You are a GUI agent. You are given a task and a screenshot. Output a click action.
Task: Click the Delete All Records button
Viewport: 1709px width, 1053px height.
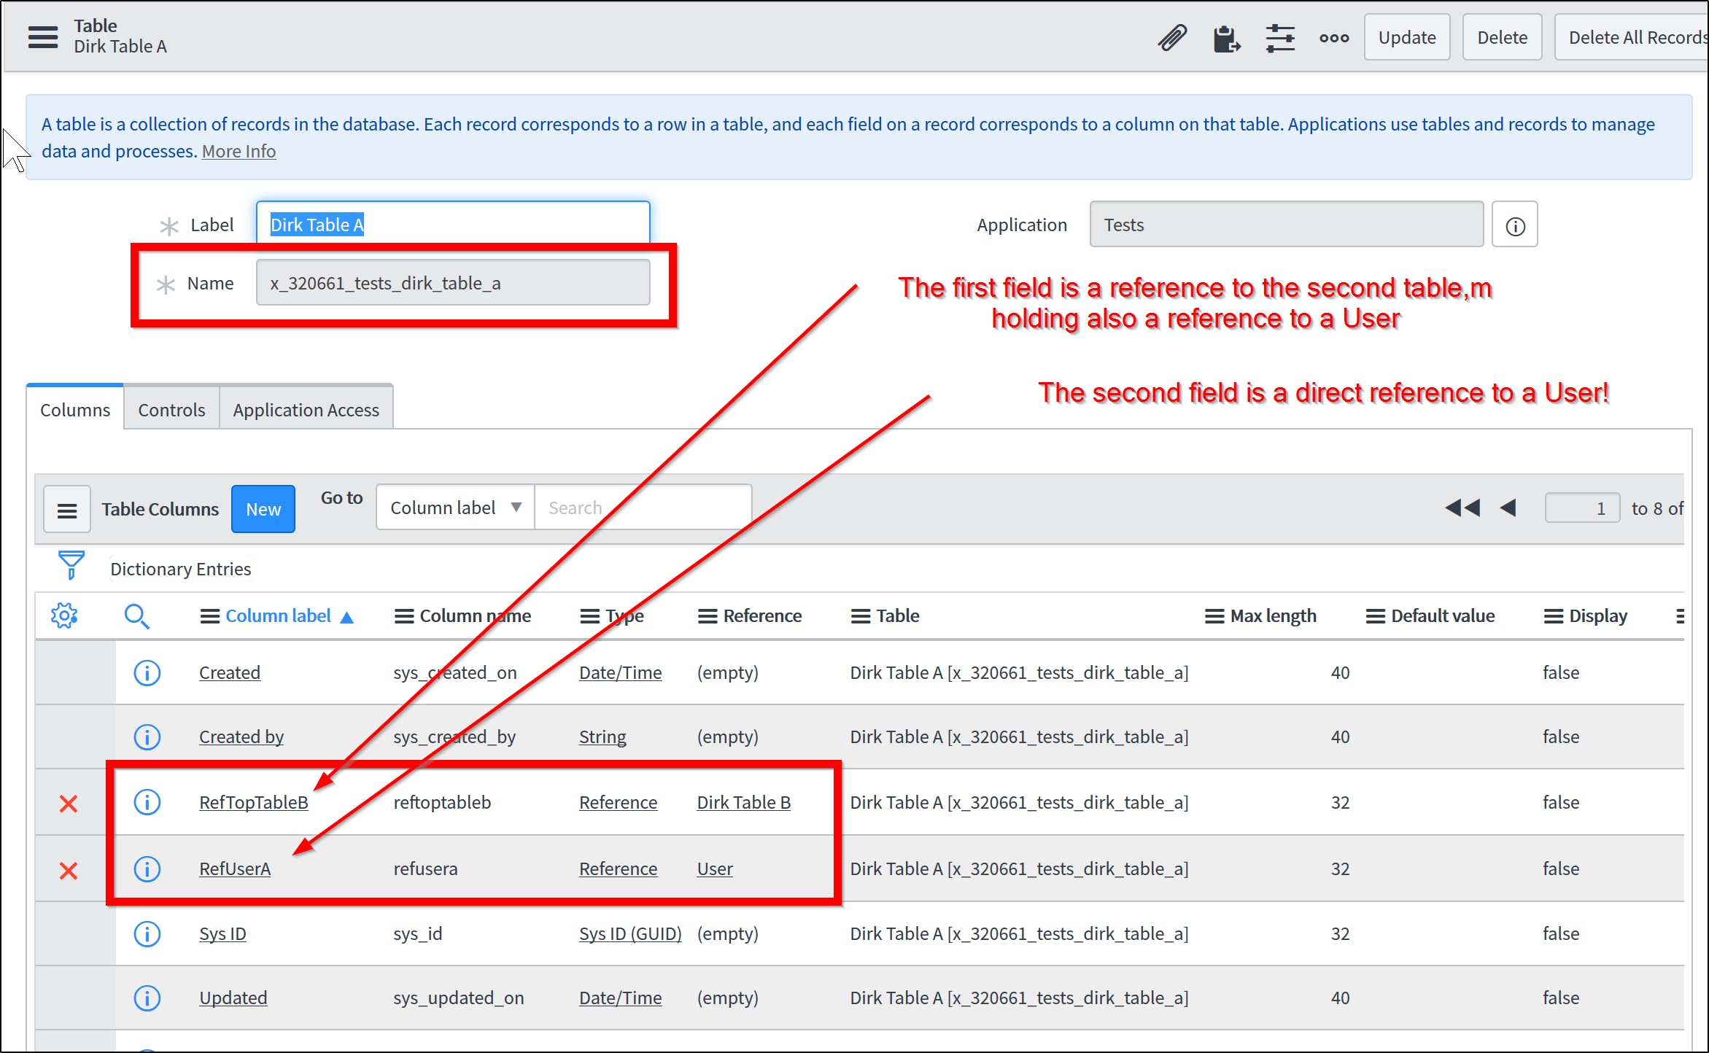pos(1632,37)
